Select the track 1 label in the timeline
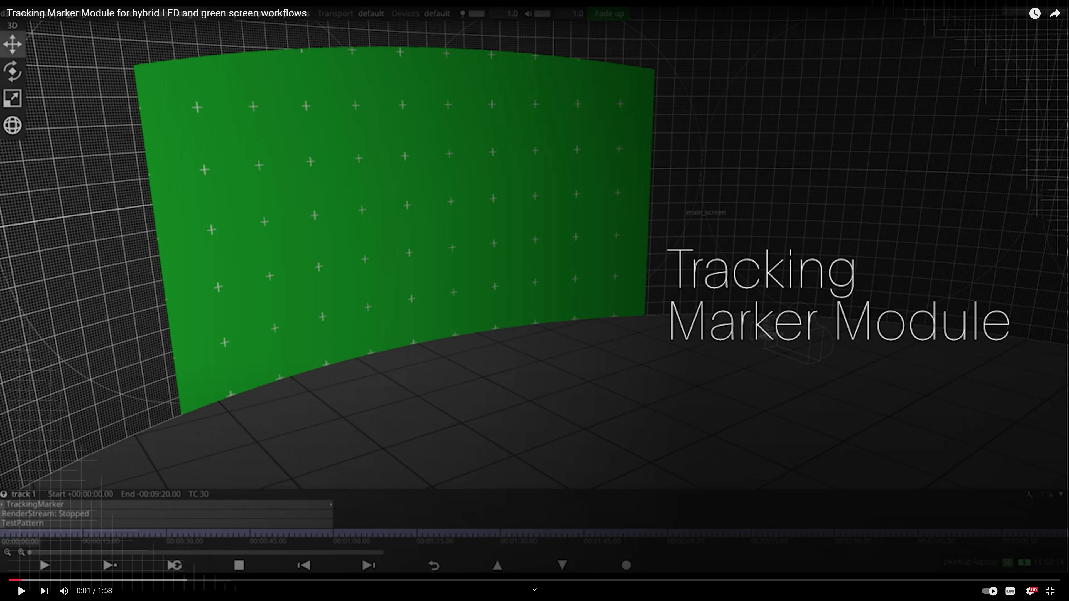This screenshot has height=601, width=1069. click(24, 494)
